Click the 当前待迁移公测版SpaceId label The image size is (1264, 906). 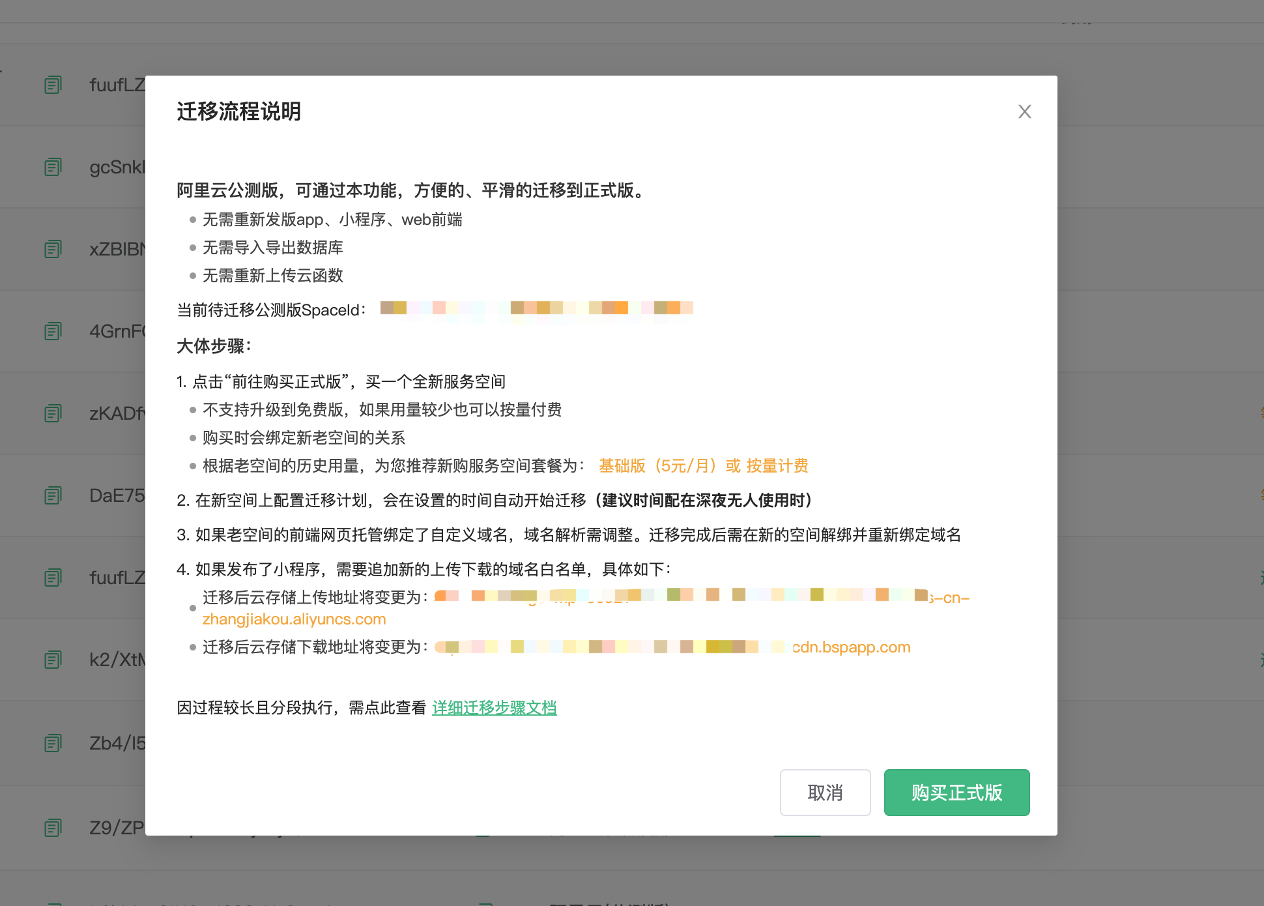pos(271,310)
